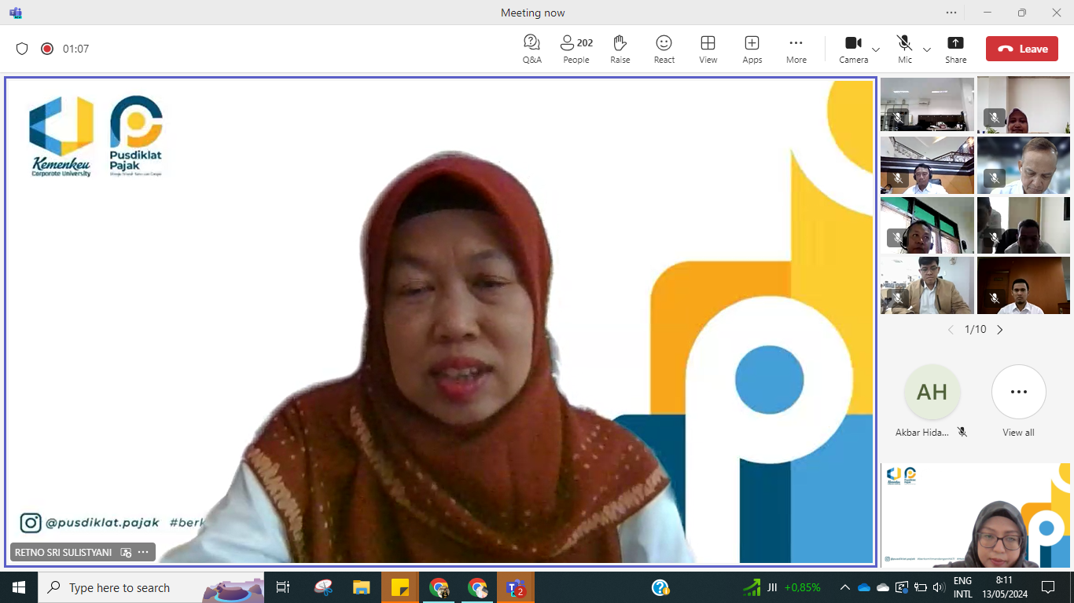Open the Apps panel
Image resolution: width=1074 pixels, height=603 pixels.
(x=752, y=48)
